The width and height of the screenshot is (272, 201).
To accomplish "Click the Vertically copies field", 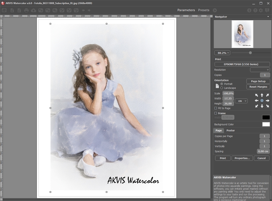I will (265, 146).
